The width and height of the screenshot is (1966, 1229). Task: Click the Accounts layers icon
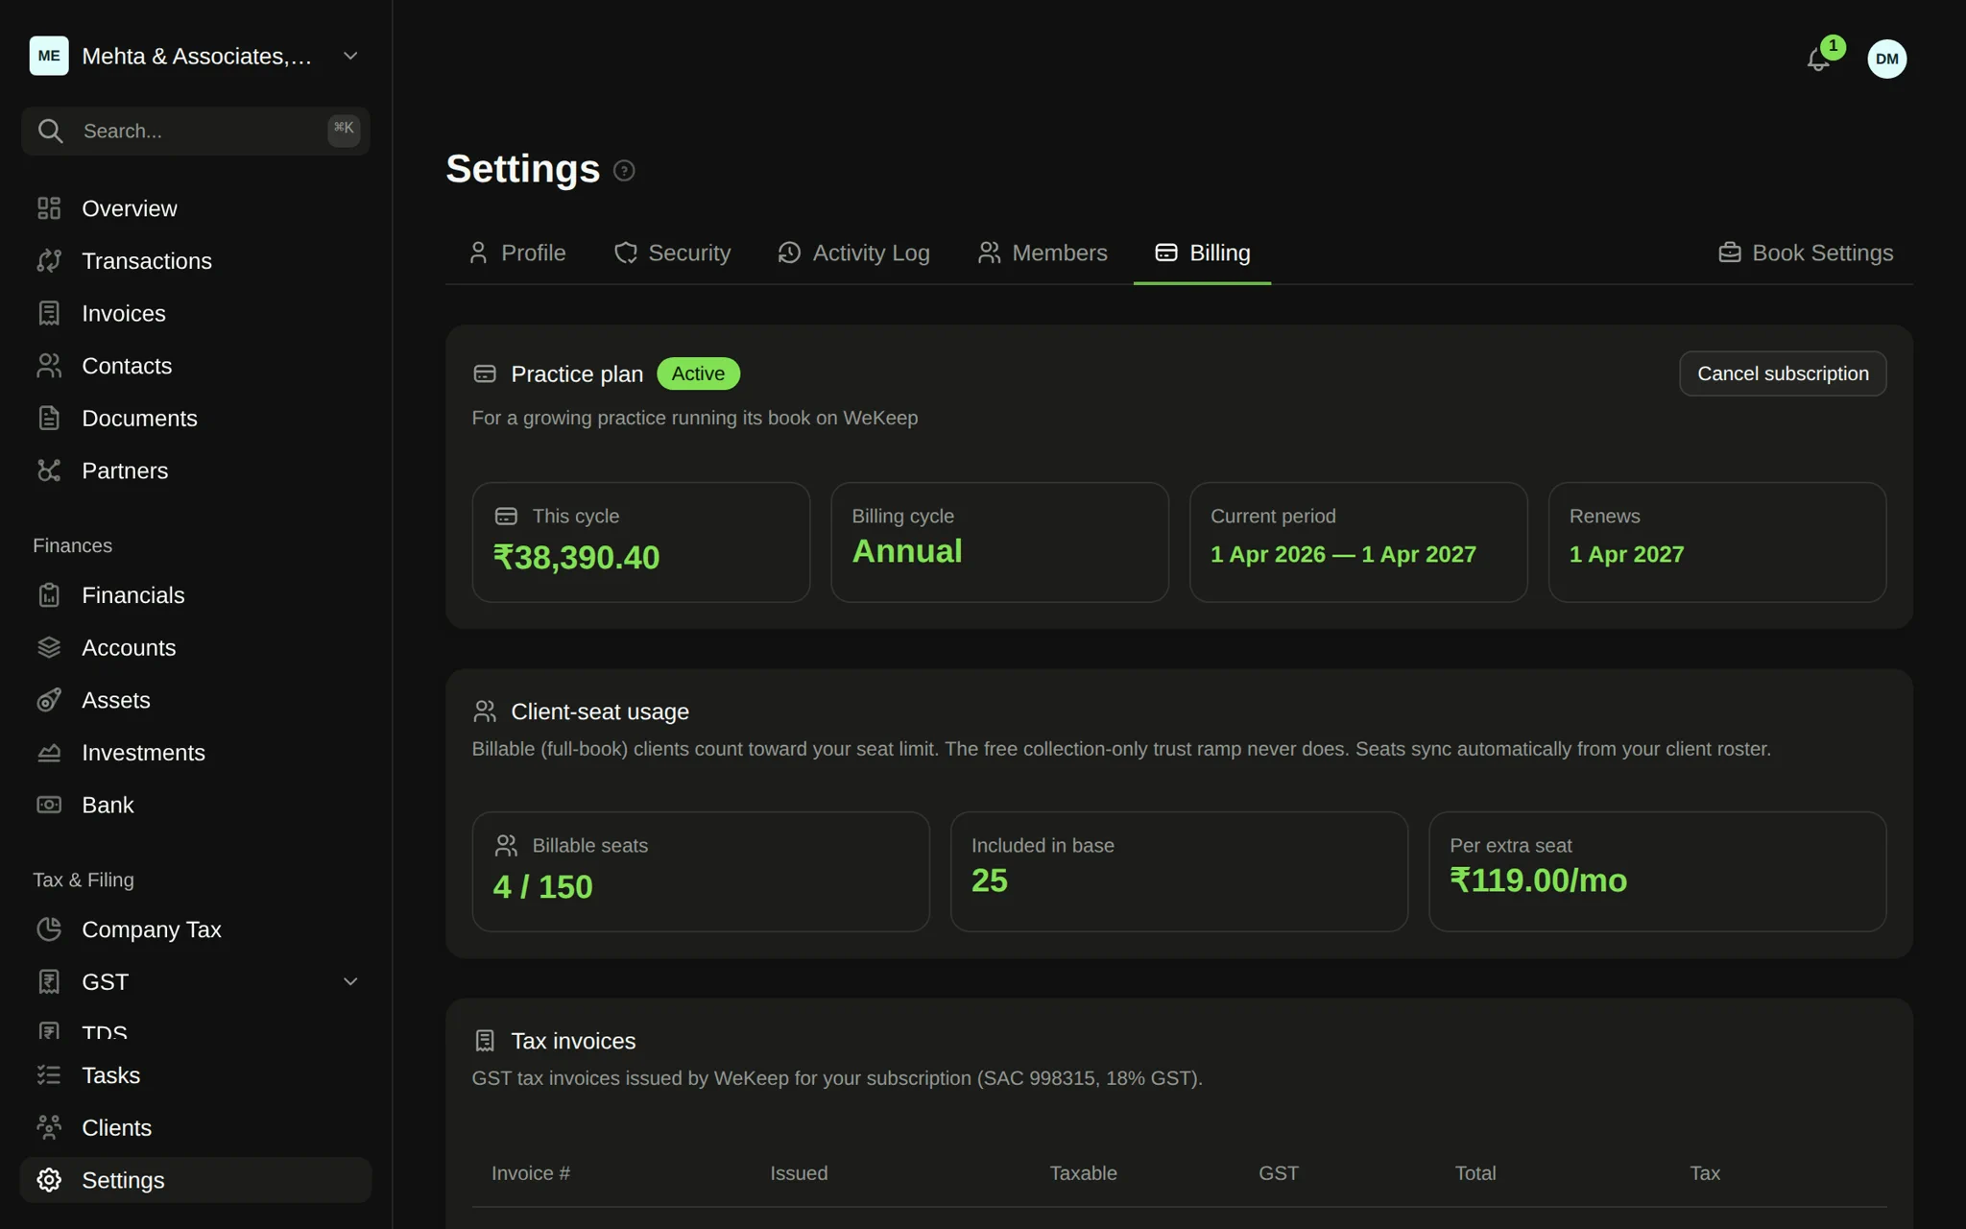[49, 648]
